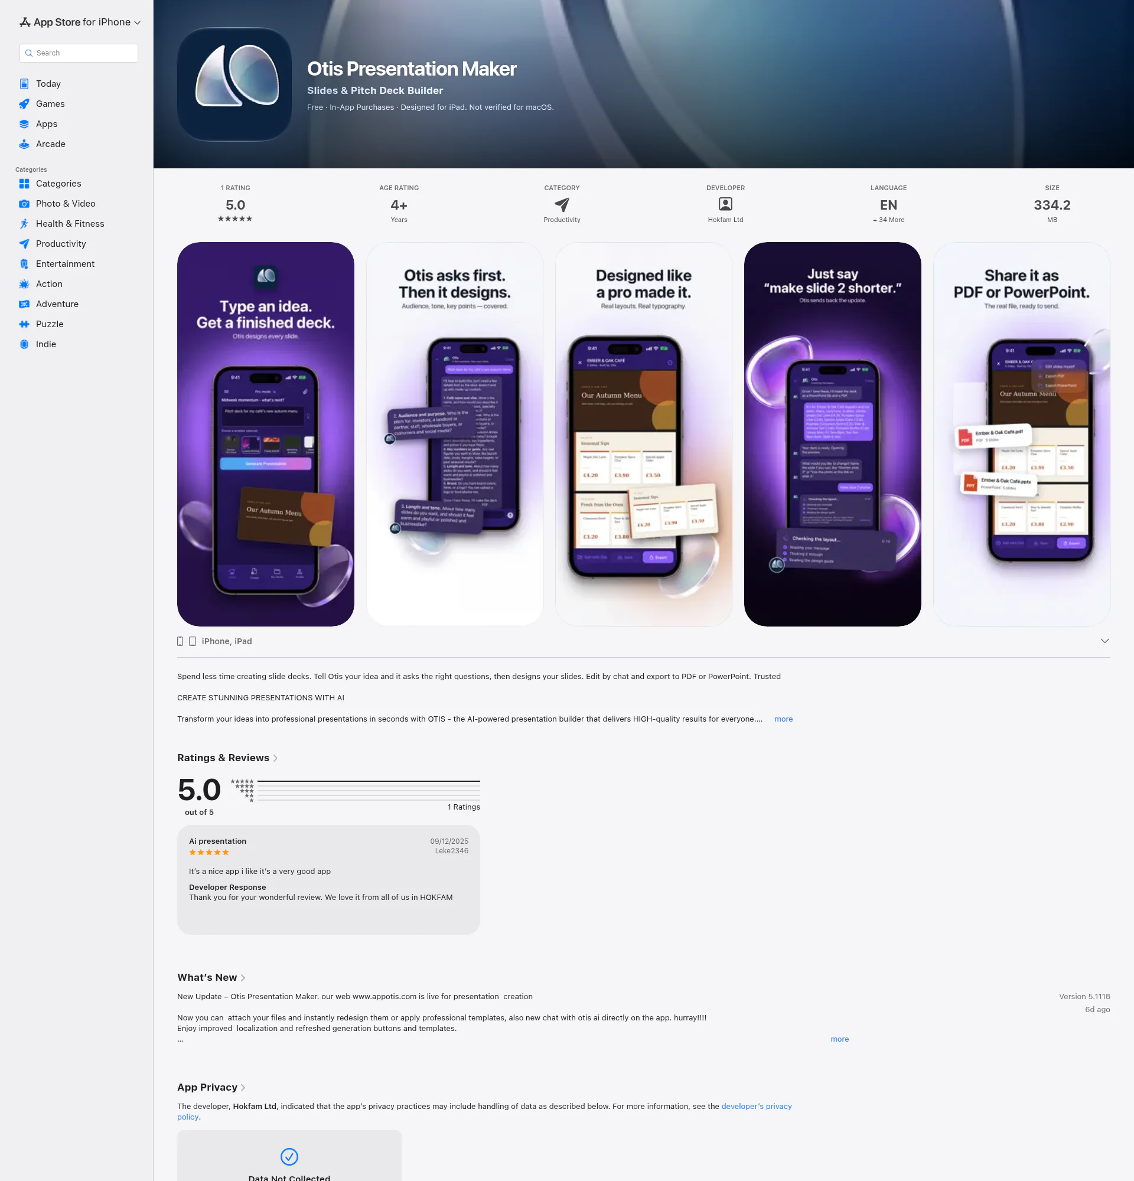
Task: Click the EN language badge
Action: [889, 204]
